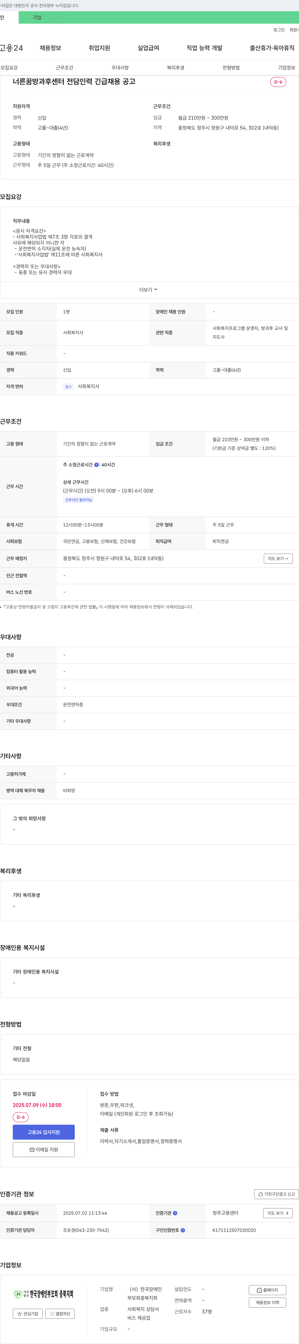Image resolution: width=299 pixels, height=1344 pixels.
Task: Select 퇴직연금 in 퇴직급여 row
Action: tap(221, 541)
